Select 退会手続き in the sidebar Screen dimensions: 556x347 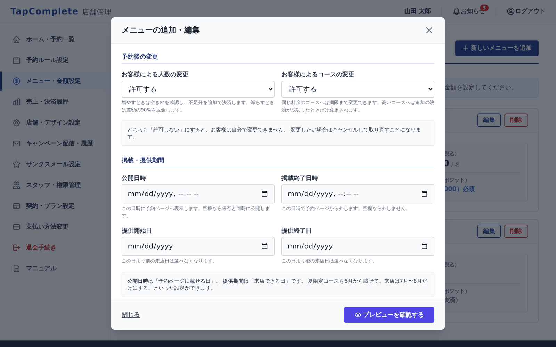56,248
